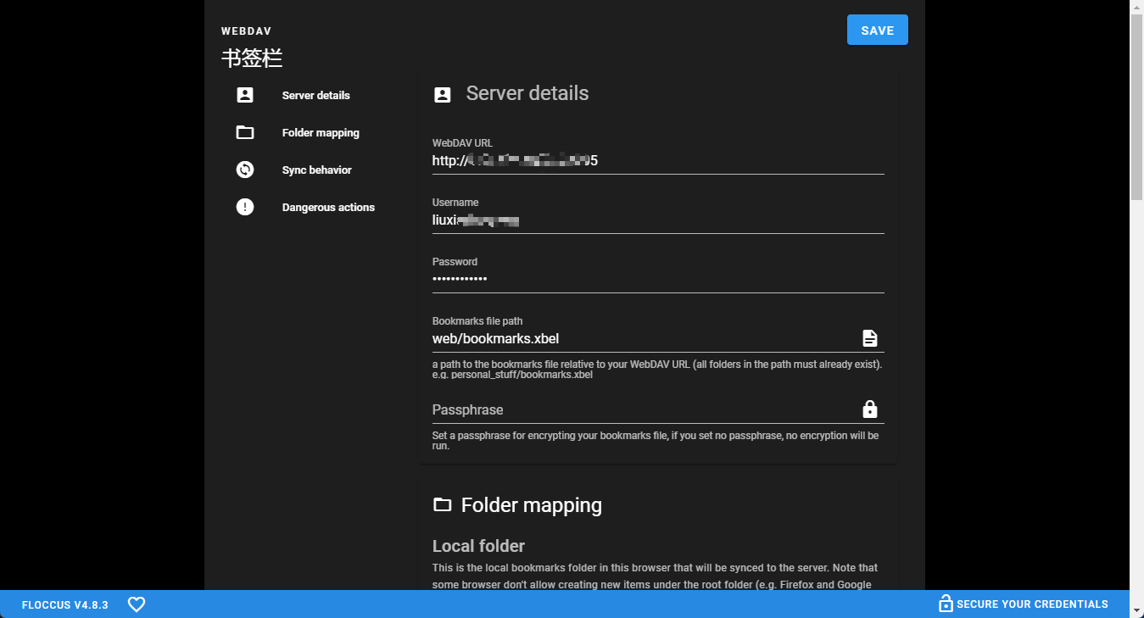Click the Sync behavior circular arrows icon
The image size is (1144, 618).
coord(245,170)
